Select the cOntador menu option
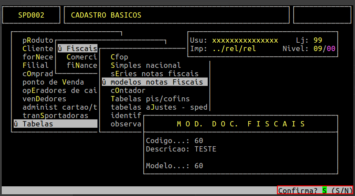 point(128,90)
